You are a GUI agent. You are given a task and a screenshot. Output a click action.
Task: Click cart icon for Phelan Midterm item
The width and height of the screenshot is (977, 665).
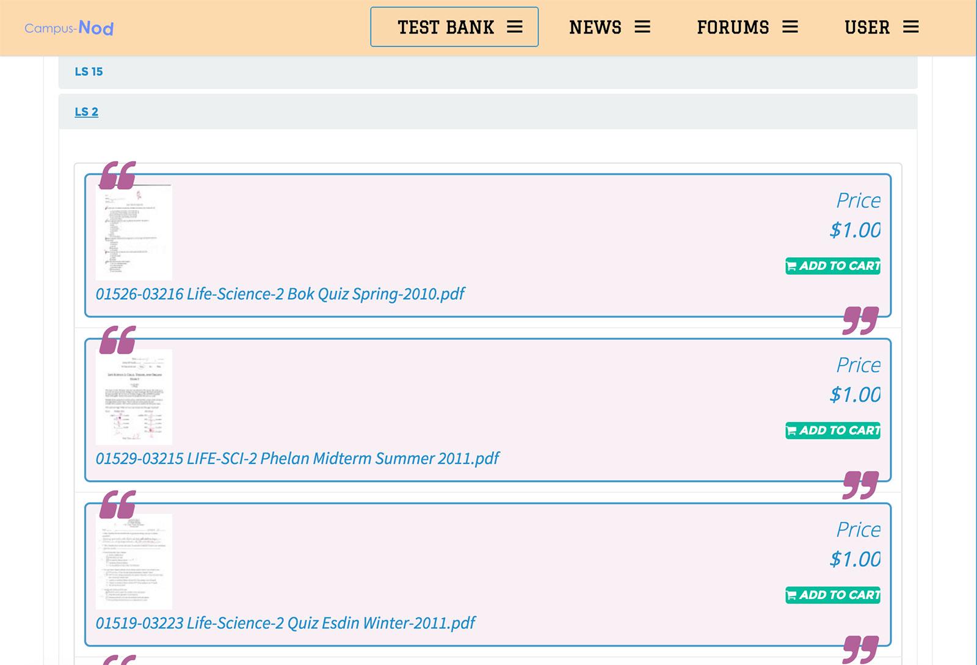click(791, 431)
